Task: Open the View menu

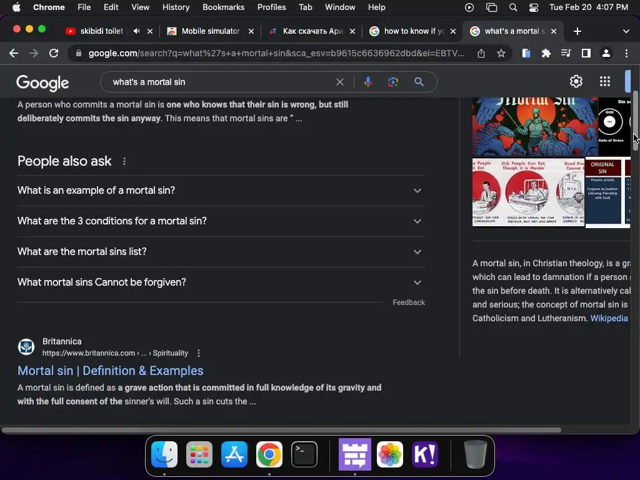Action: pyautogui.click(x=141, y=7)
